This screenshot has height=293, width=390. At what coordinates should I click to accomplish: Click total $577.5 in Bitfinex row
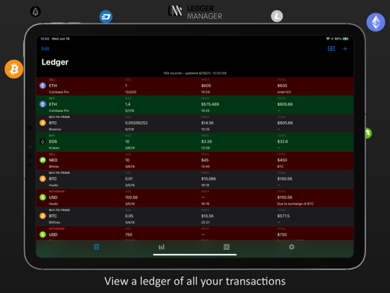(283, 216)
